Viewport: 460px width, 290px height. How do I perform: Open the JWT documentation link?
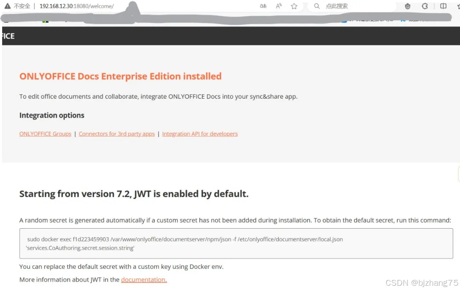click(144, 279)
